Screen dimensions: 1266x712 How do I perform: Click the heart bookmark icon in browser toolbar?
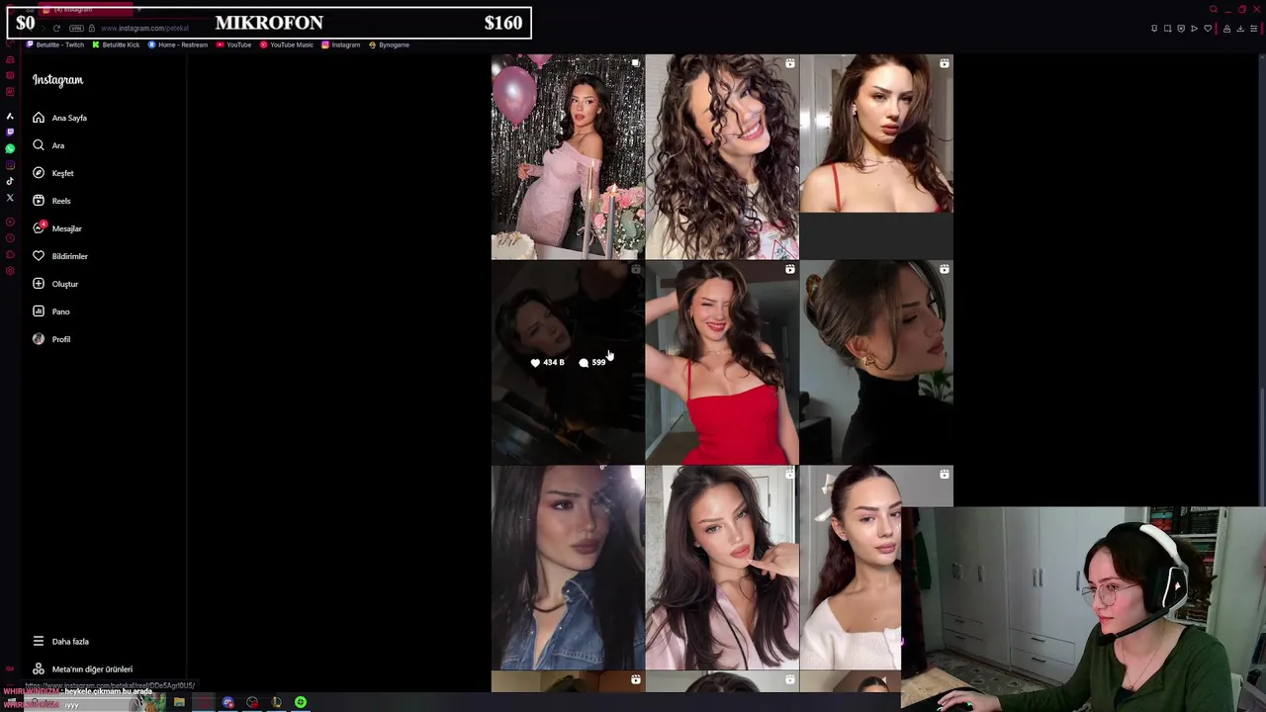pos(1208,29)
